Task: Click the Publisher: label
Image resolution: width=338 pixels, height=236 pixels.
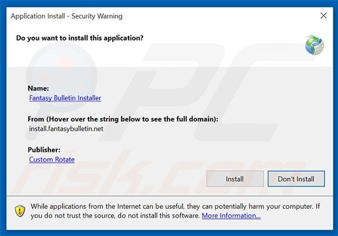Action: tap(44, 150)
